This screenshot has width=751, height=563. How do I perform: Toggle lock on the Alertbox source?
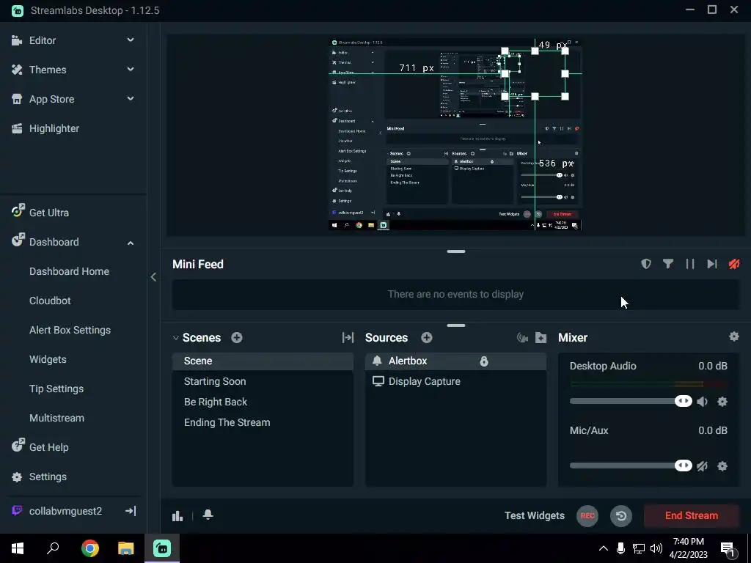(x=484, y=361)
